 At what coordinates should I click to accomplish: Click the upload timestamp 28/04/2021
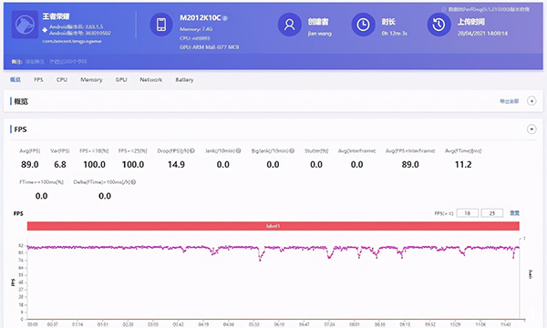click(482, 34)
